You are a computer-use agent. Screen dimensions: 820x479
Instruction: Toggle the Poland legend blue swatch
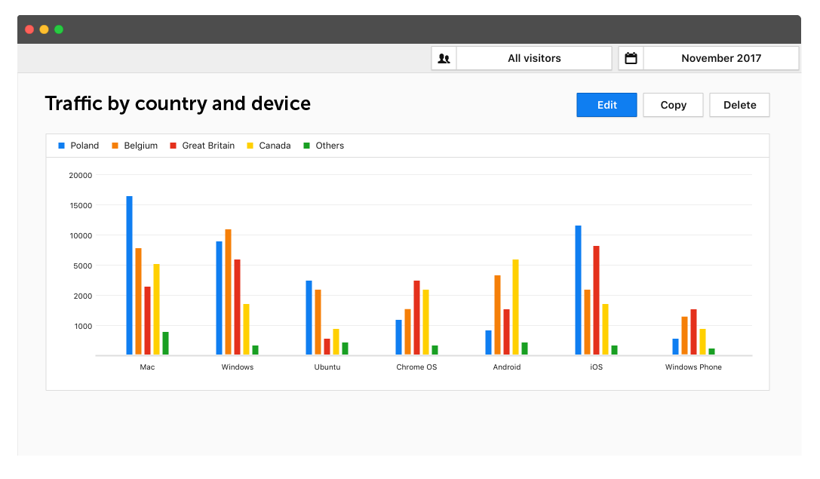click(61, 146)
